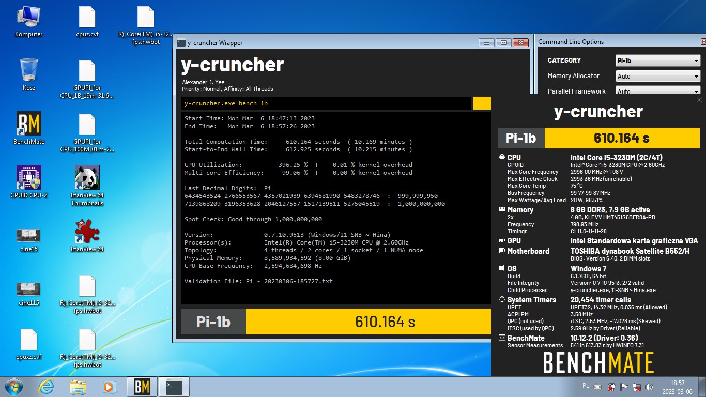Open the Komputer desktop icon

29,22
